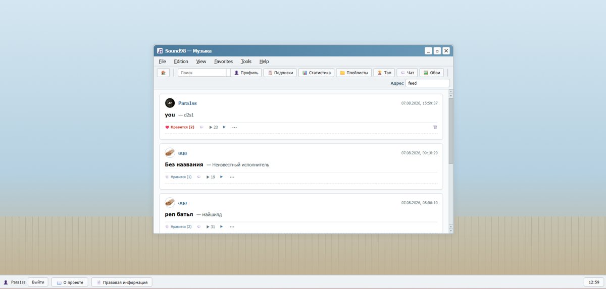The width and height of the screenshot is (606, 289).
Task: Open the Обои wallpaper settings
Action: [432, 73]
